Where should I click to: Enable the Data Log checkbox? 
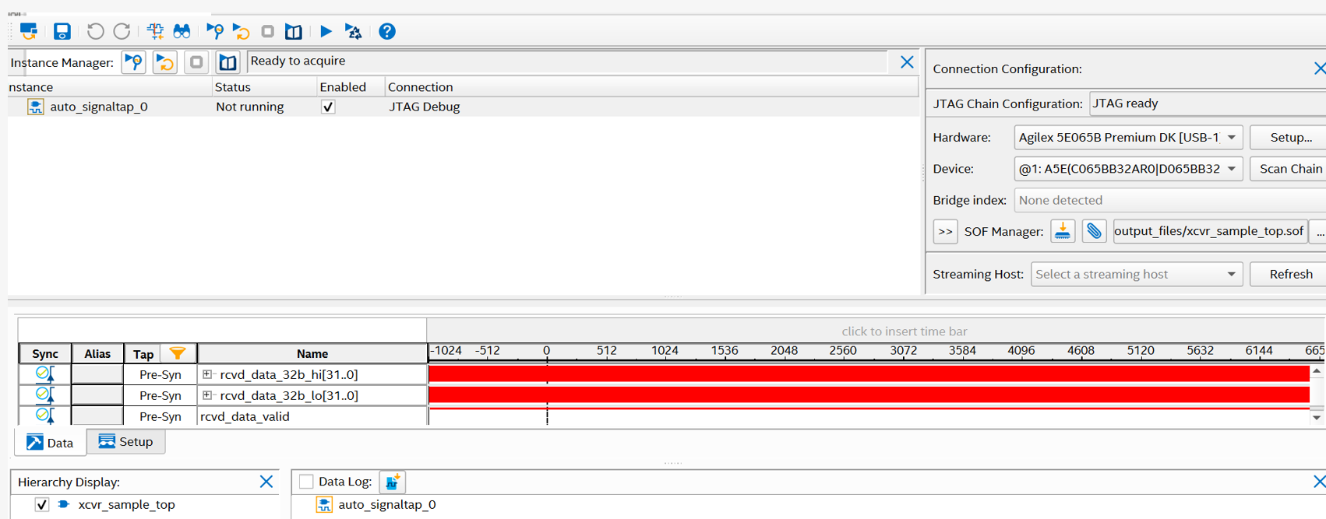tap(306, 482)
